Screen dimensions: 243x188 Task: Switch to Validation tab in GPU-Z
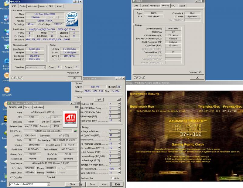pyautogui.click(x=38, y=107)
